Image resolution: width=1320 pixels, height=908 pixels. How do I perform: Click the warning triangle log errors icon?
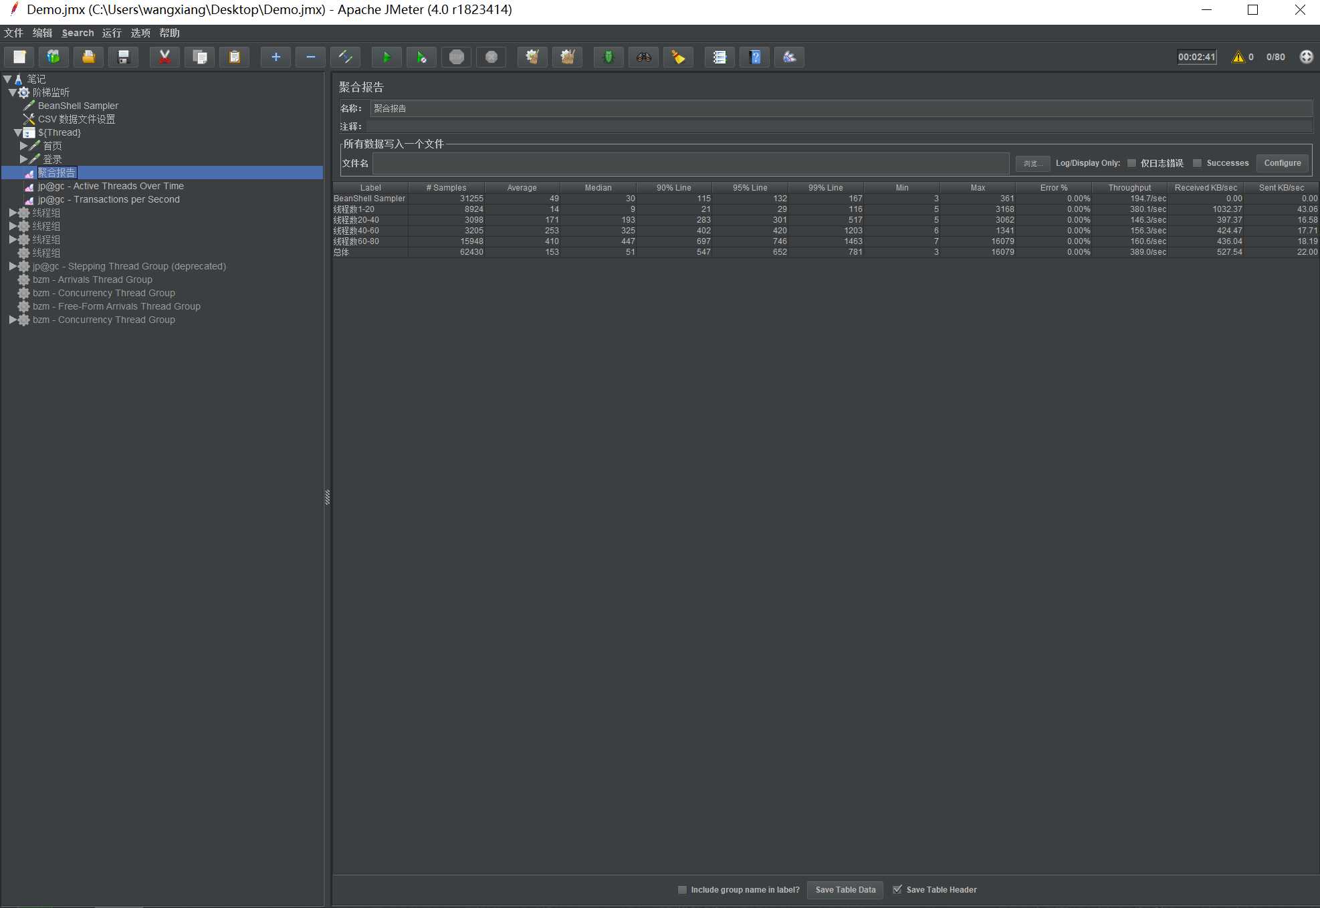click(x=1238, y=57)
